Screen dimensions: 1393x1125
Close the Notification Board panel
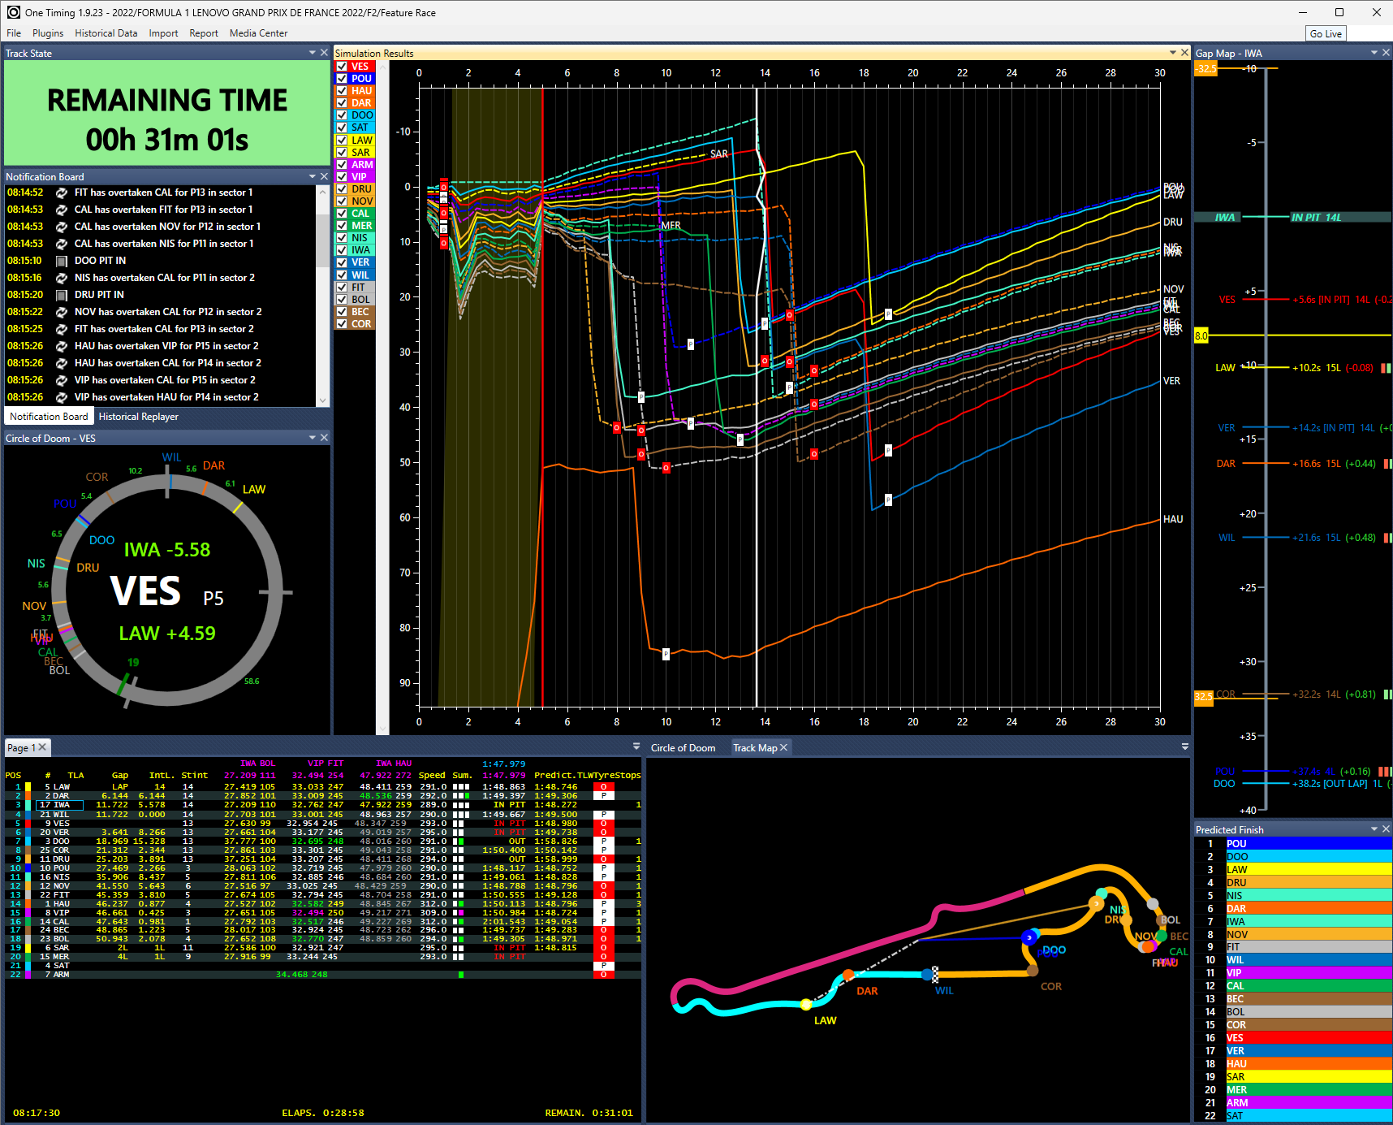click(x=324, y=176)
